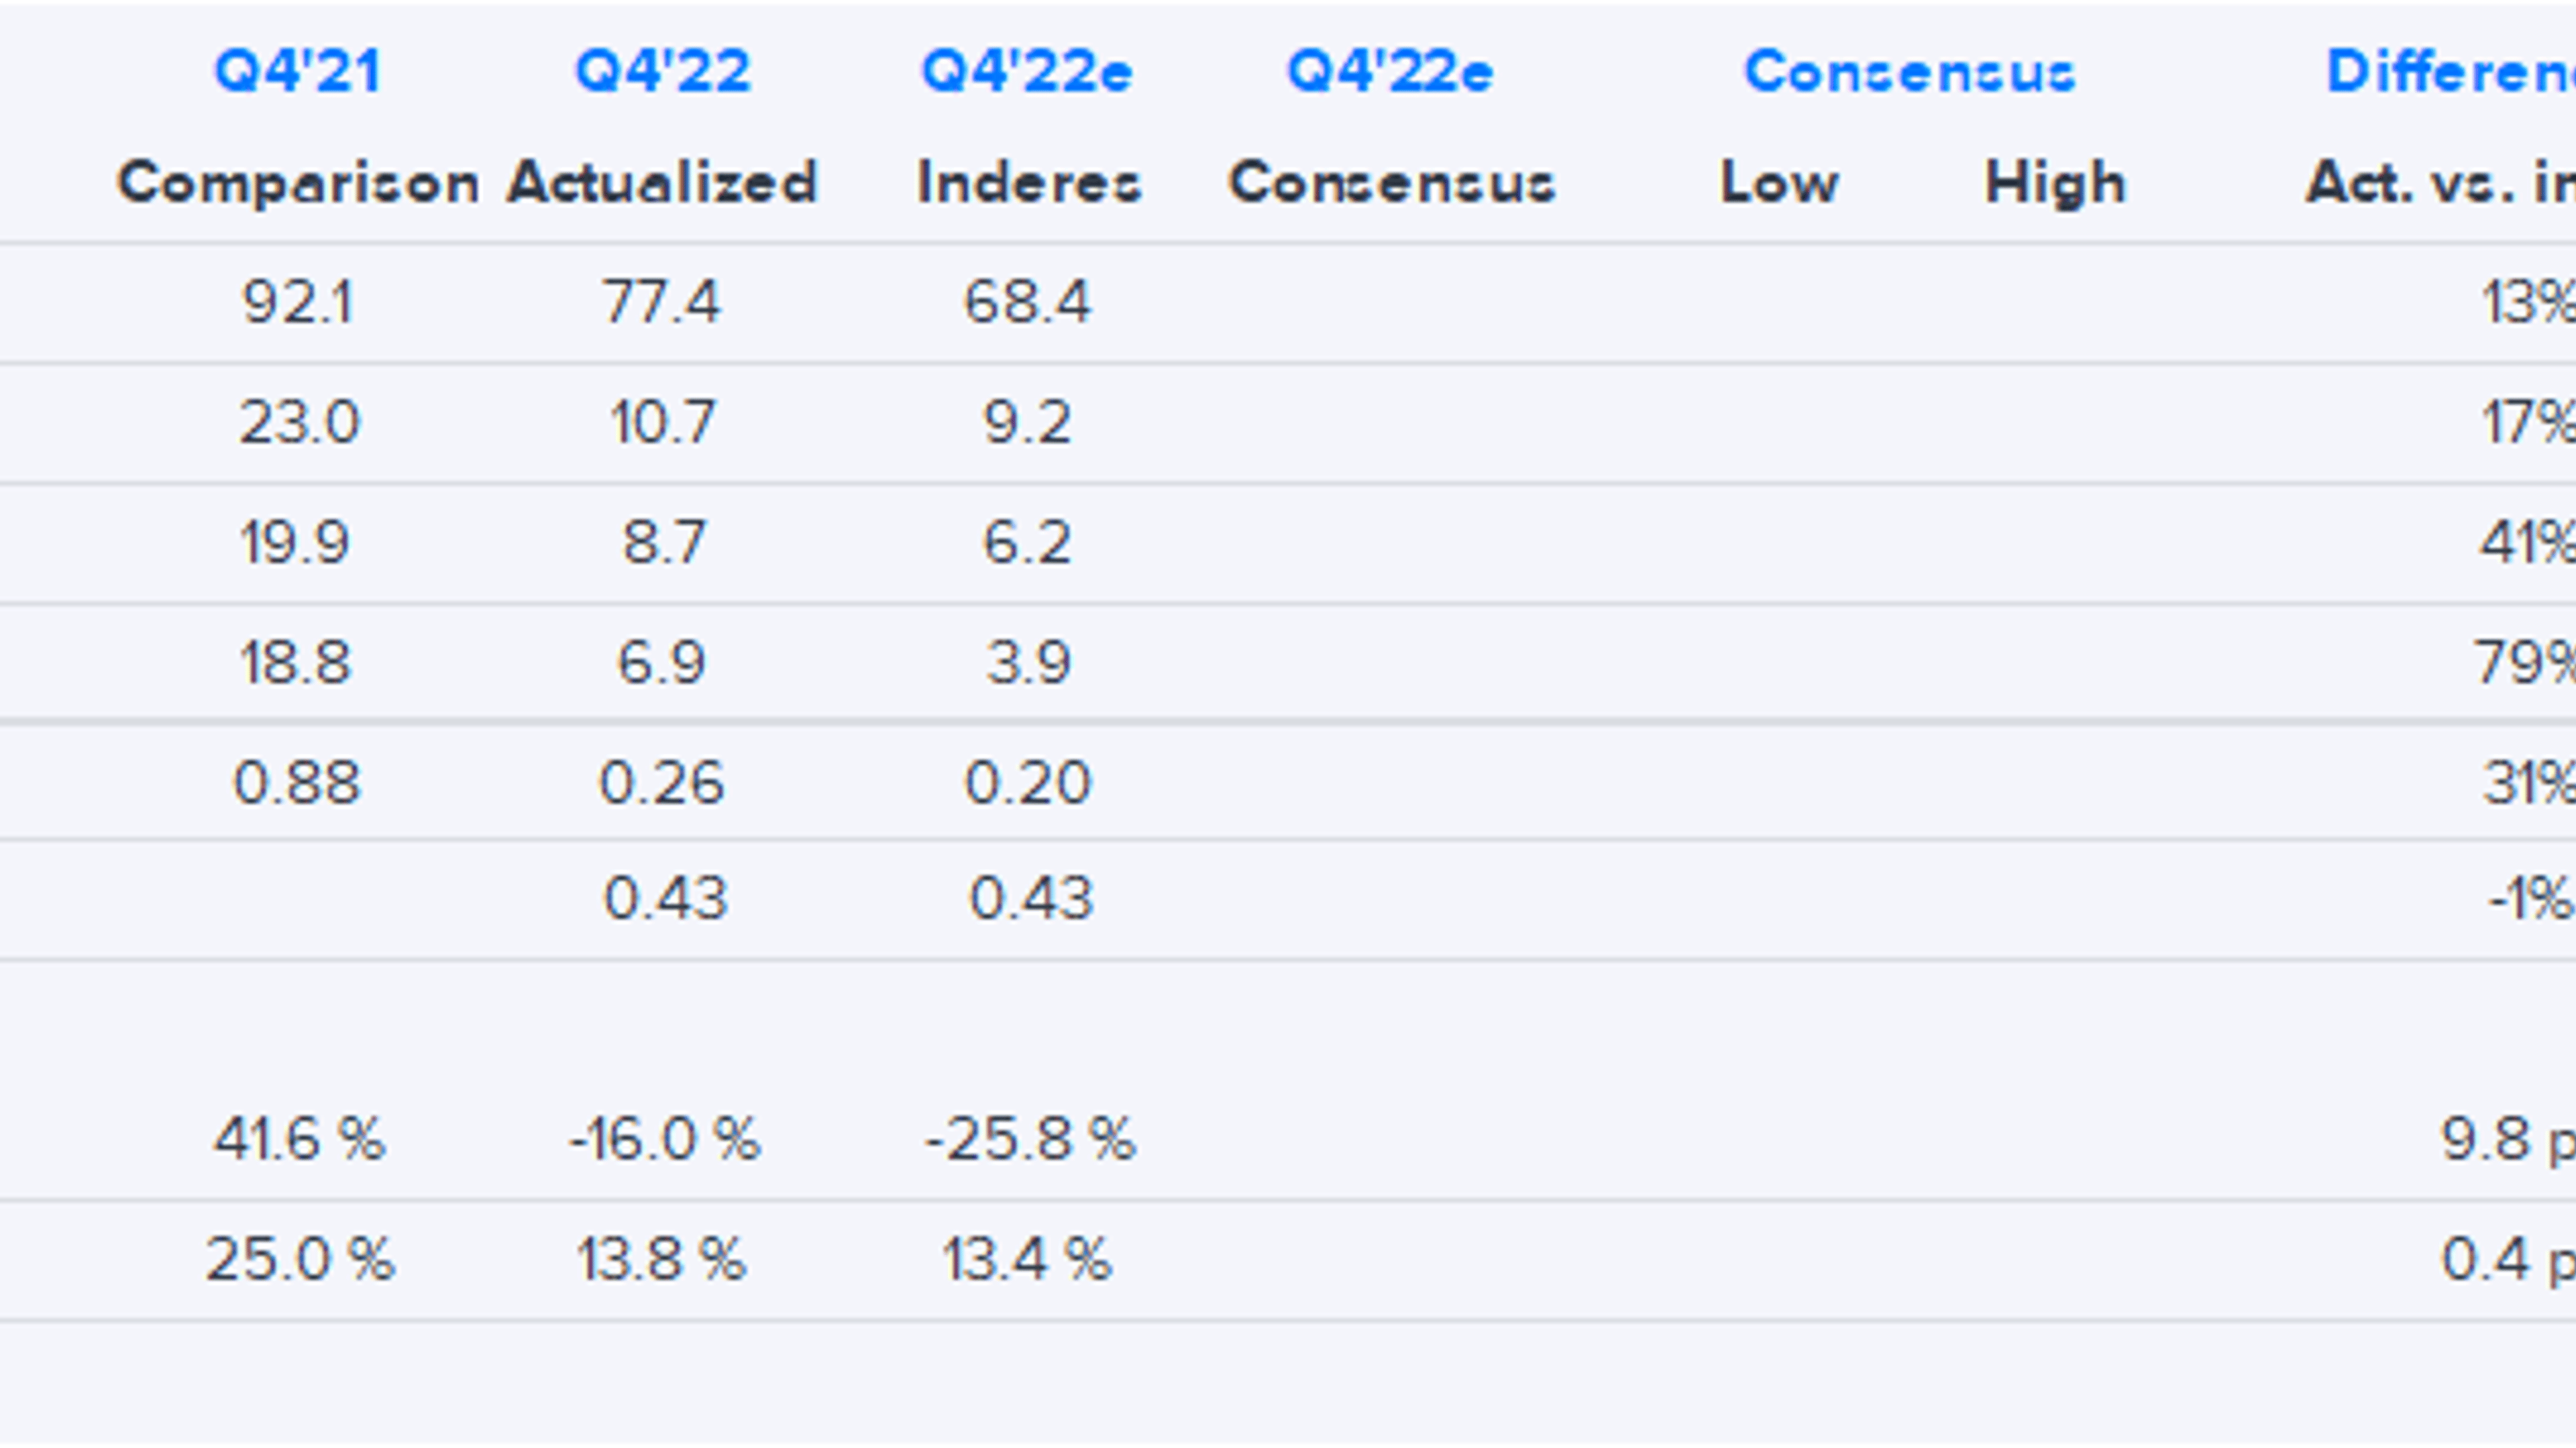Select the cell showing 6.9
The width and height of the screenshot is (2576, 1448).
coord(662,662)
